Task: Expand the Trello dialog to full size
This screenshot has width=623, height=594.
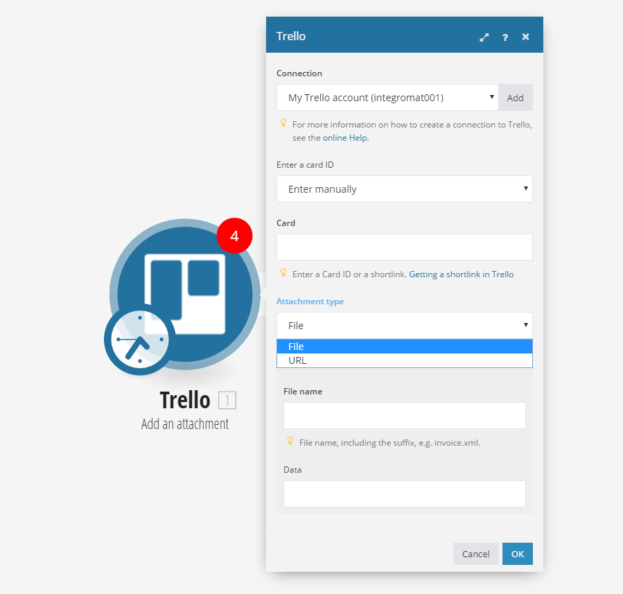Action: click(x=484, y=37)
